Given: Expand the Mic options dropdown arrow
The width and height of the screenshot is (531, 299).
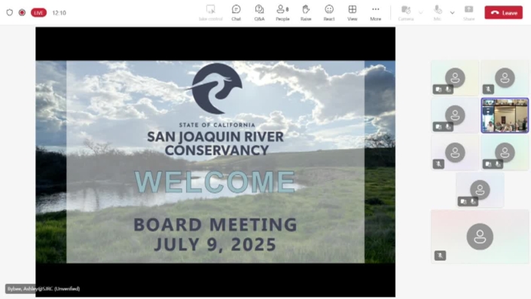Looking at the screenshot, I should point(452,13).
